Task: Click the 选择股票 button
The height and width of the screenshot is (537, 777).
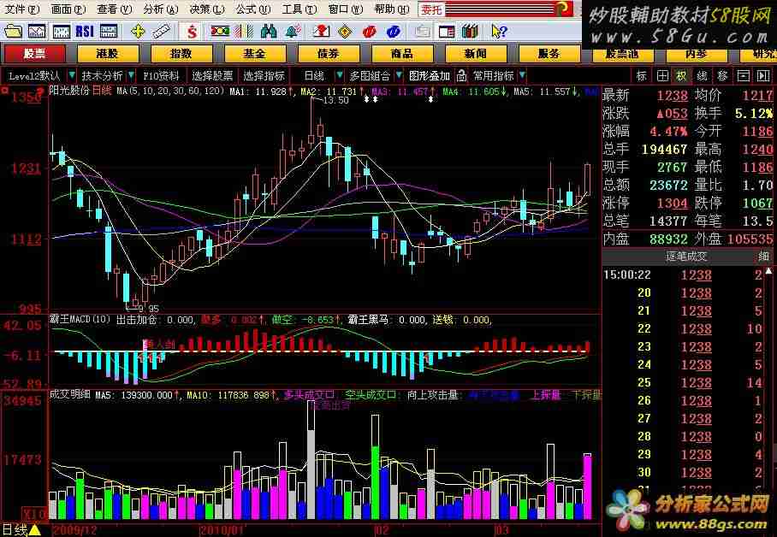Action: click(x=212, y=76)
